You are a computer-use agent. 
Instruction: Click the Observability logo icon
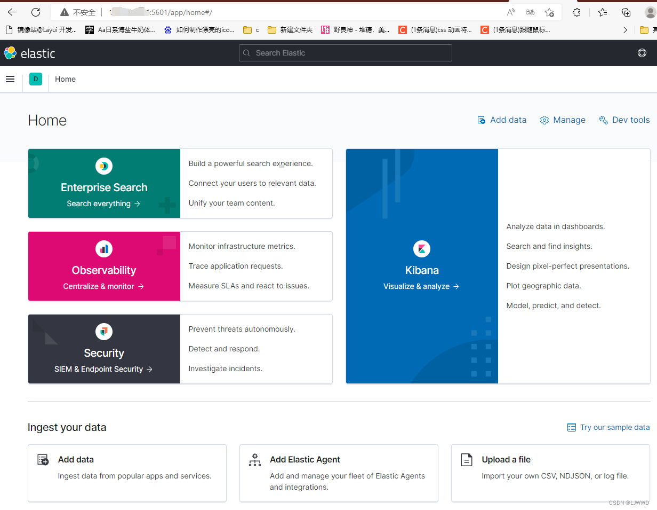click(x=104, y=249)
